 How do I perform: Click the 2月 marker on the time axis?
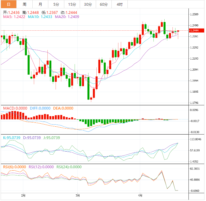[24, 195]
